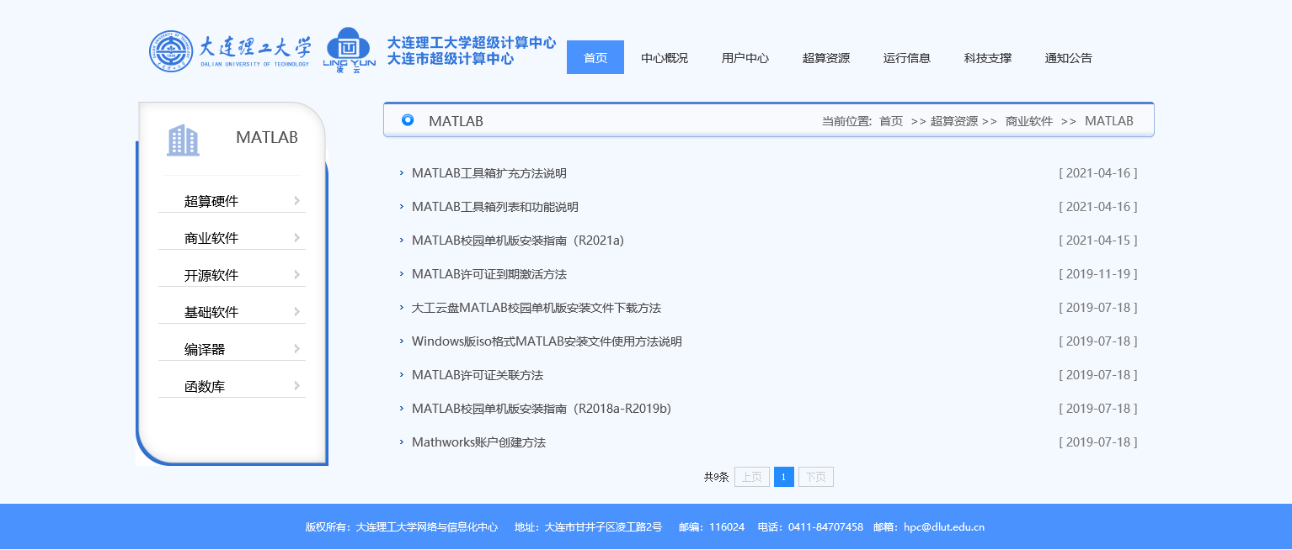Expand the 函数库 sidebar entry
This screenshot has height=550, width=1292.
coord(232,385)
